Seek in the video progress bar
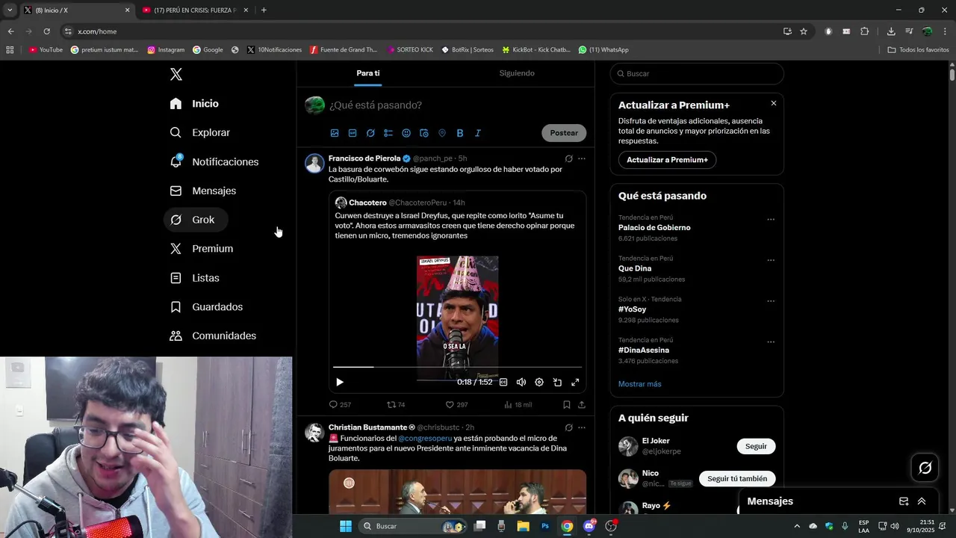 click(x=457, y=367)
